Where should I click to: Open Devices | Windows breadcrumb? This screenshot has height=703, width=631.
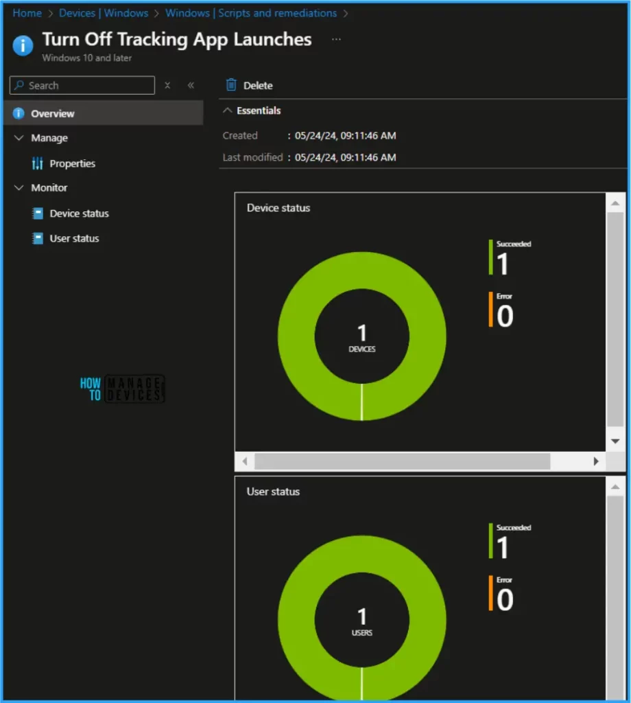(x=104, y=13)
